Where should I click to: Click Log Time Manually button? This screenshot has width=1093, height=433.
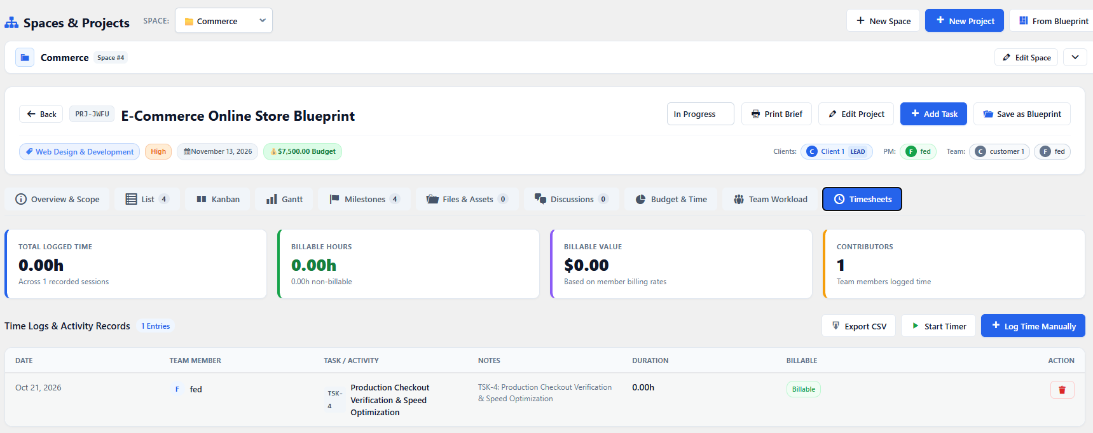(x=1033, y=326)
